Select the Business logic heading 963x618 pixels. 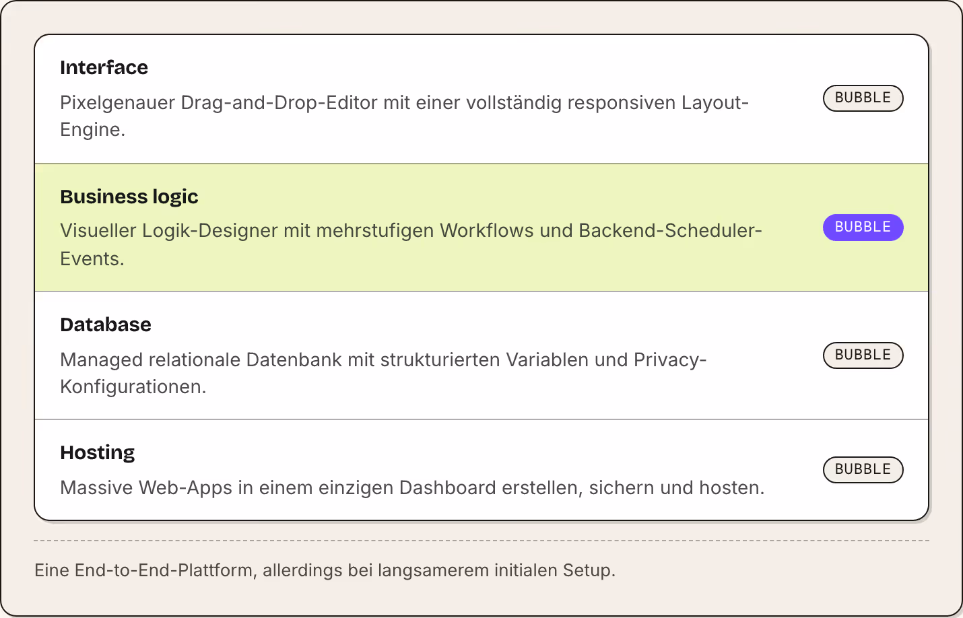click(x=129, y=197)
